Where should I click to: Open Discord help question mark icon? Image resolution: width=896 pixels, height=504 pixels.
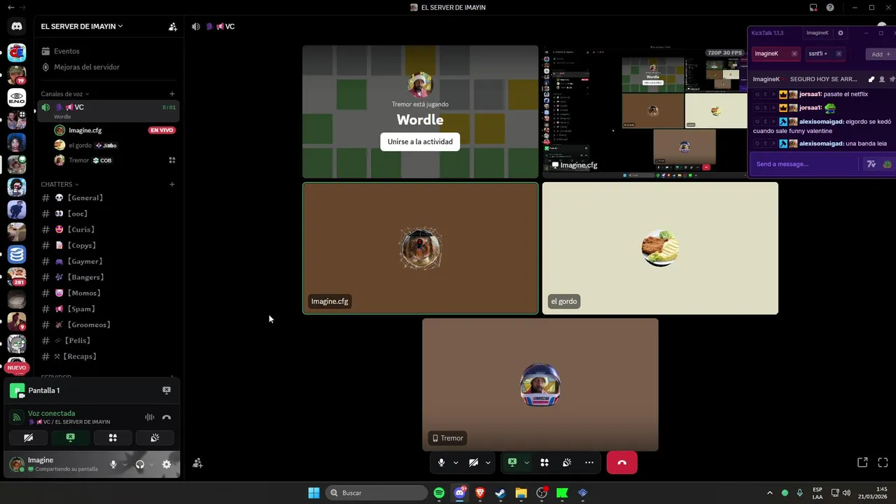(830, 8)
